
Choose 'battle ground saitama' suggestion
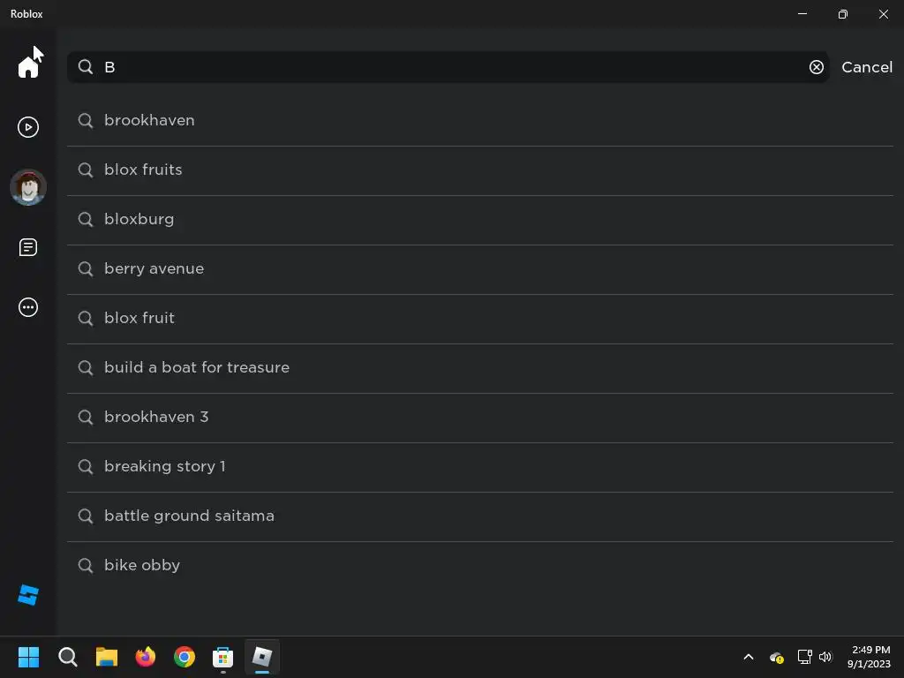tap(480, 516)
